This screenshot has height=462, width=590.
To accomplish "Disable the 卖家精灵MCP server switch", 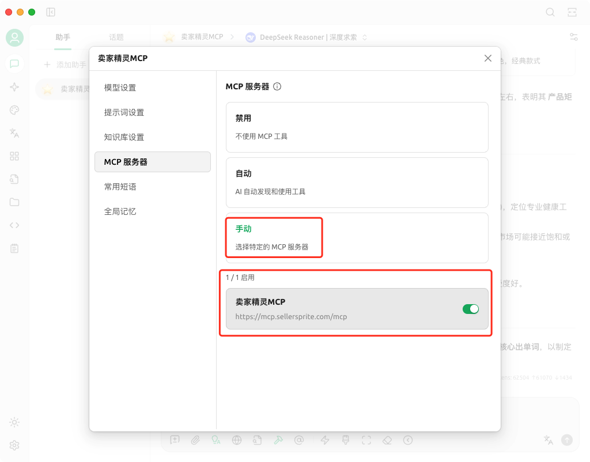I will click(470, 309).
